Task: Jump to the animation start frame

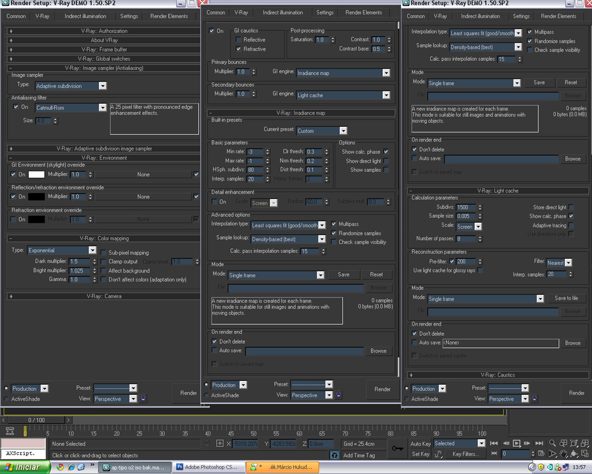Action: 494,443
